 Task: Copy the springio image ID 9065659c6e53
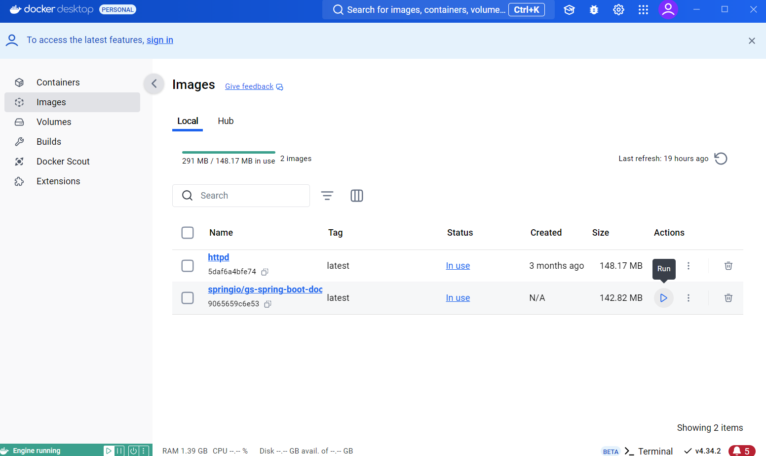[268, 304]
